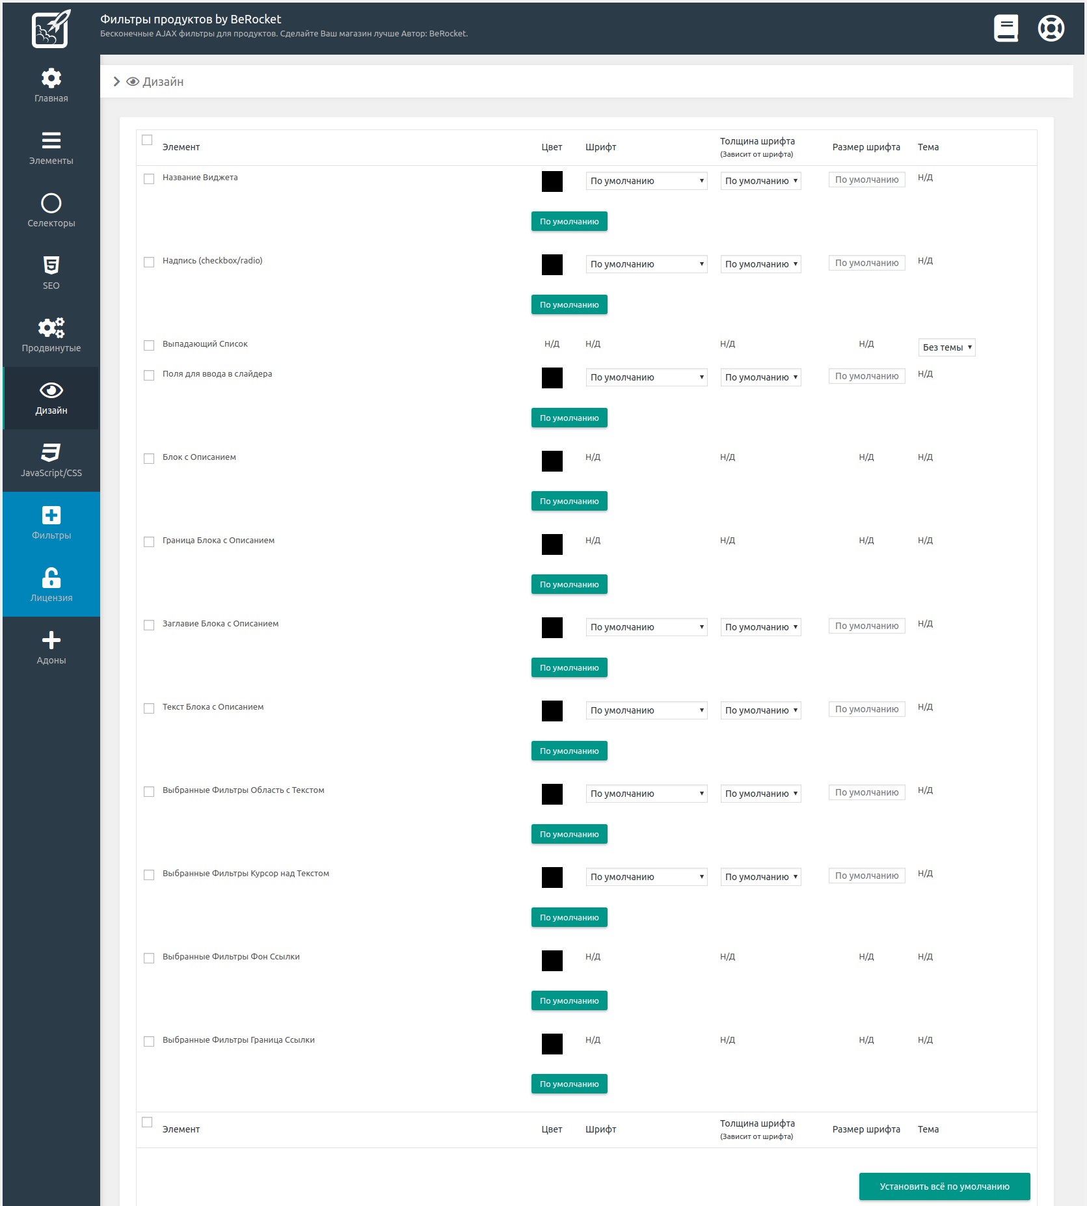Expand the Без темы theme dropdown
1087x1206 pixels.
click(946, 347)
